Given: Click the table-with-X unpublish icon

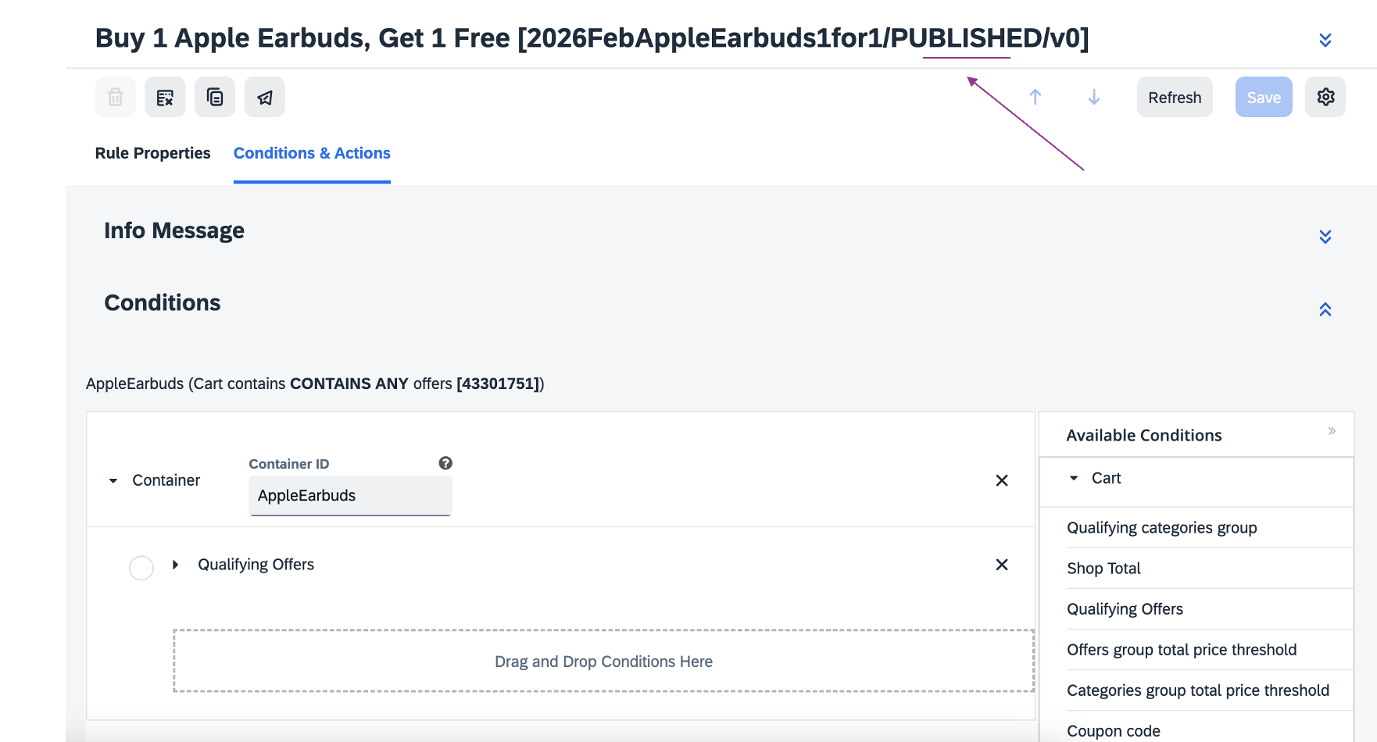Looking at the screenshot, I should point(165,98).
